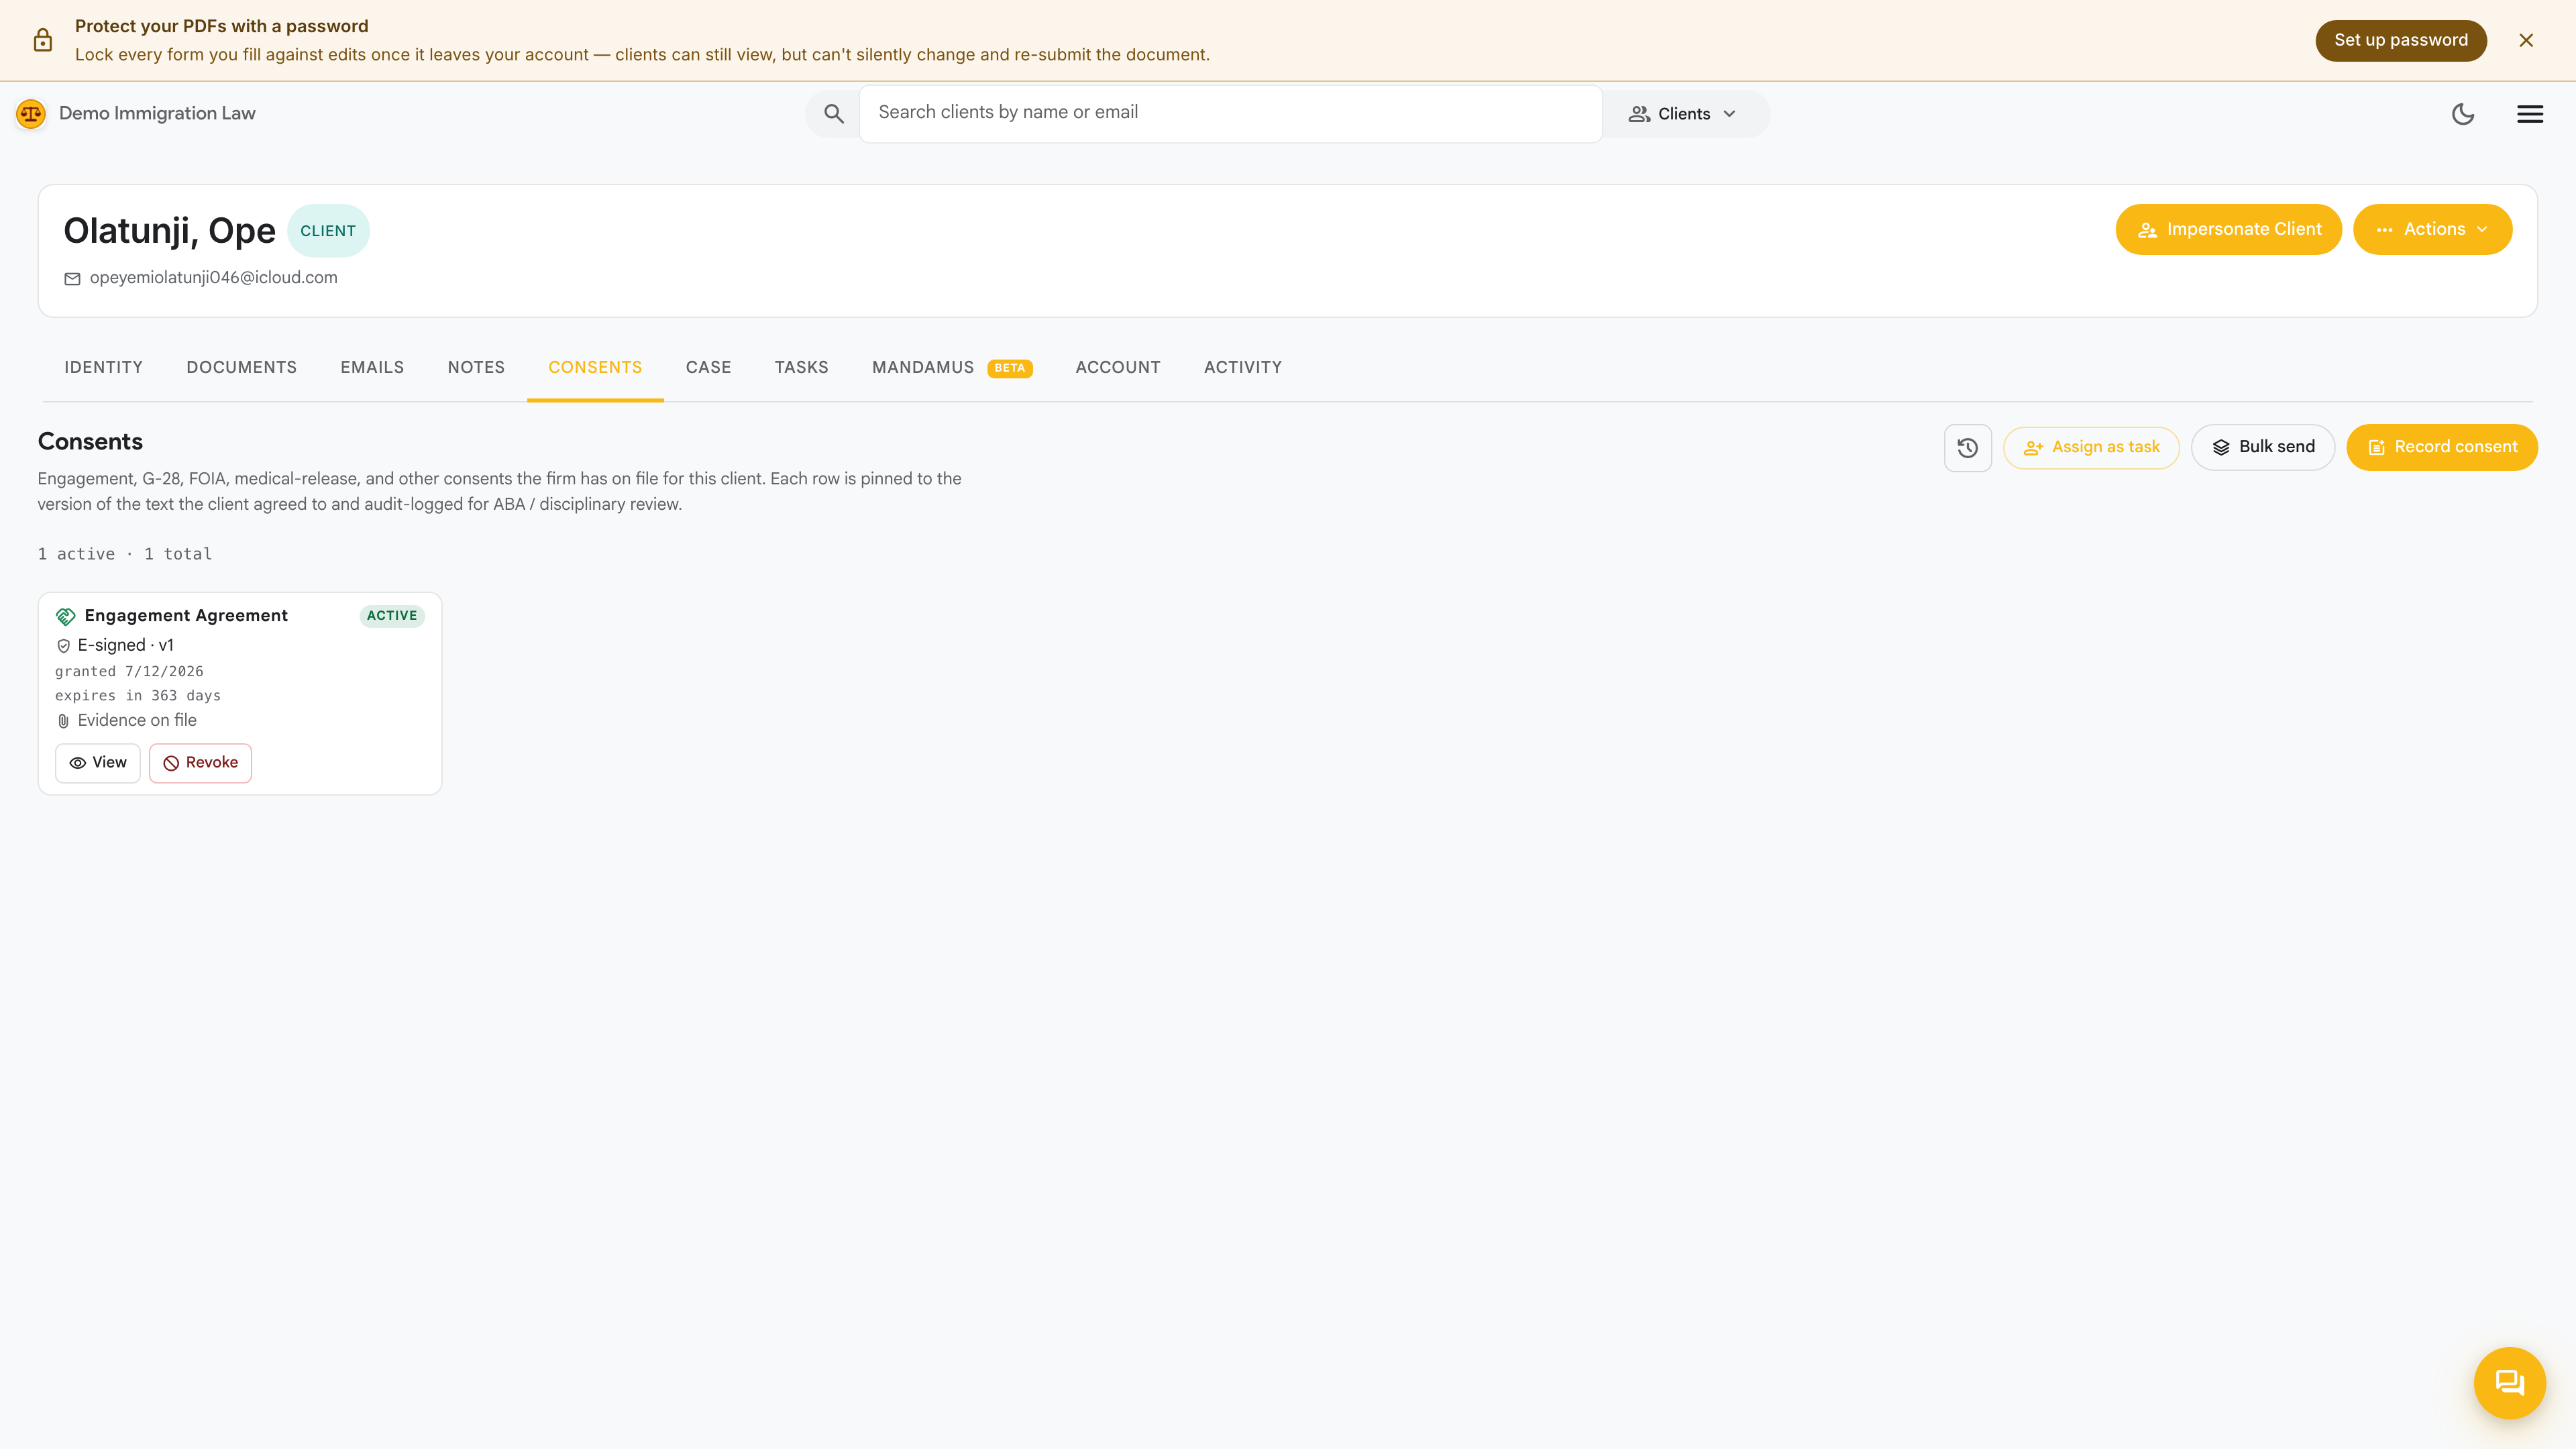The height and width of the screenshot is (1449, 2576).
Task: Open the Emails tab
Action: pyautogui.click(x=372, y=368)
